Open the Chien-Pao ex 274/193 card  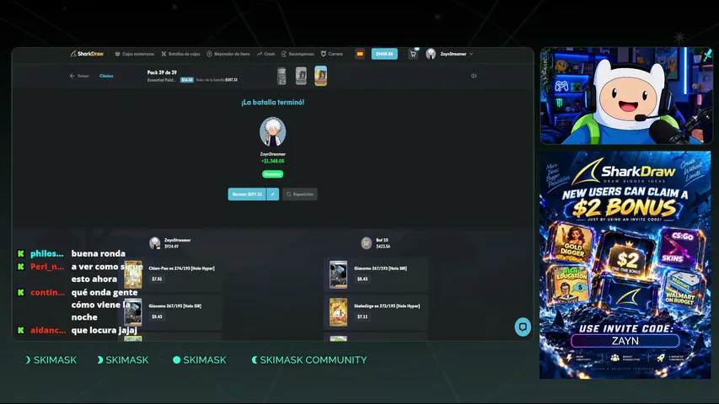(172, 274)
